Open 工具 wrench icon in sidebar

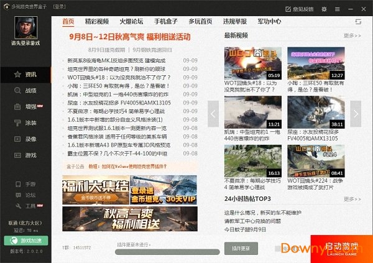coord(18,206)
